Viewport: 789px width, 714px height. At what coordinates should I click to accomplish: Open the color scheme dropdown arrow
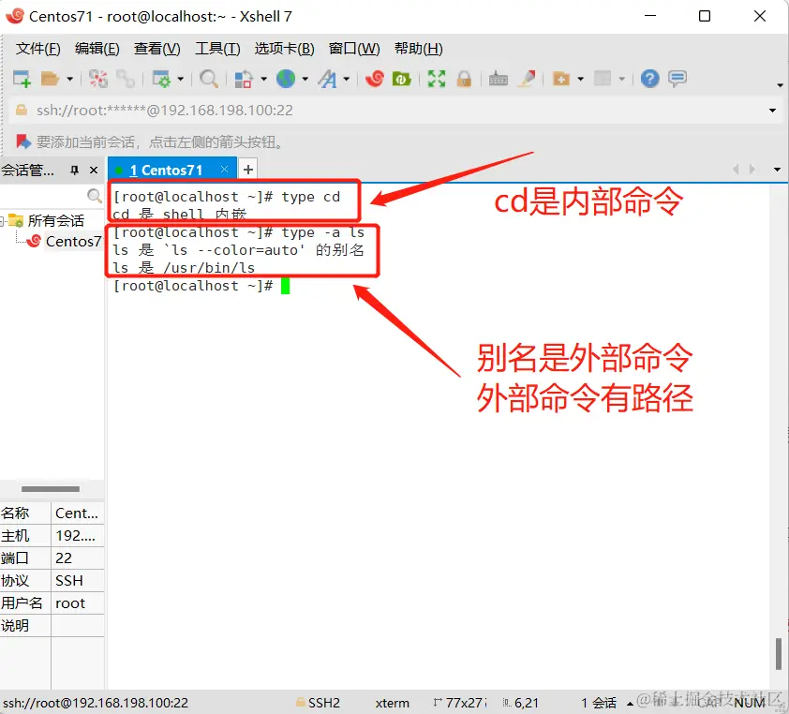263,79
